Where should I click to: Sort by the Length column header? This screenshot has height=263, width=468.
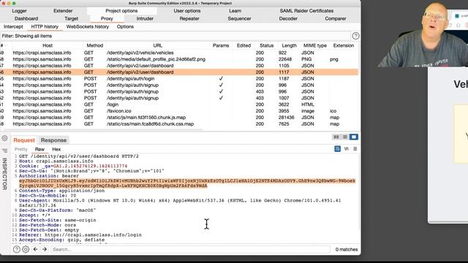point(290,45)
